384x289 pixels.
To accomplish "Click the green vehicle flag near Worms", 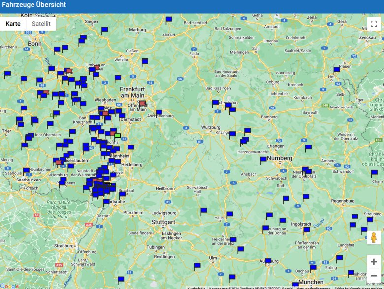I will tap(117, 135).
